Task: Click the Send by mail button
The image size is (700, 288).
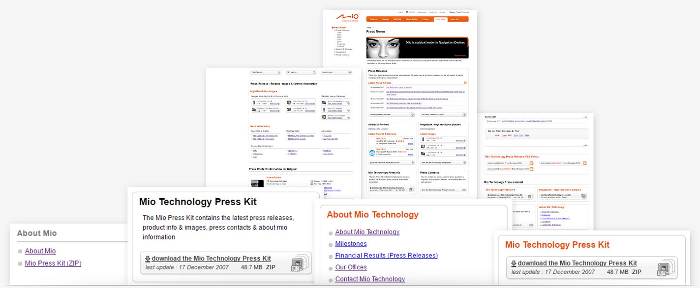Action: pos(336,72)
